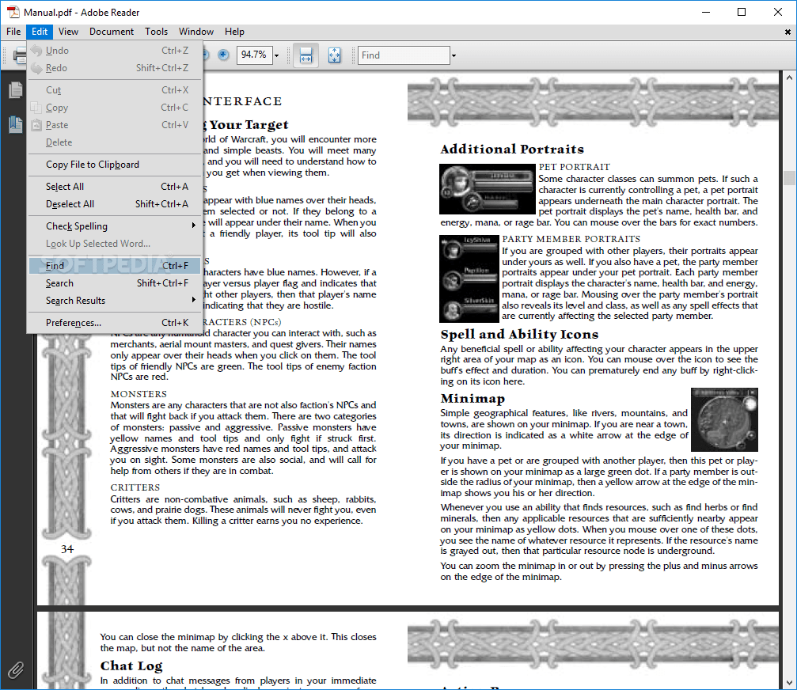Choose Copy File to Clipboard
The image size is (797, 690).
115,164
